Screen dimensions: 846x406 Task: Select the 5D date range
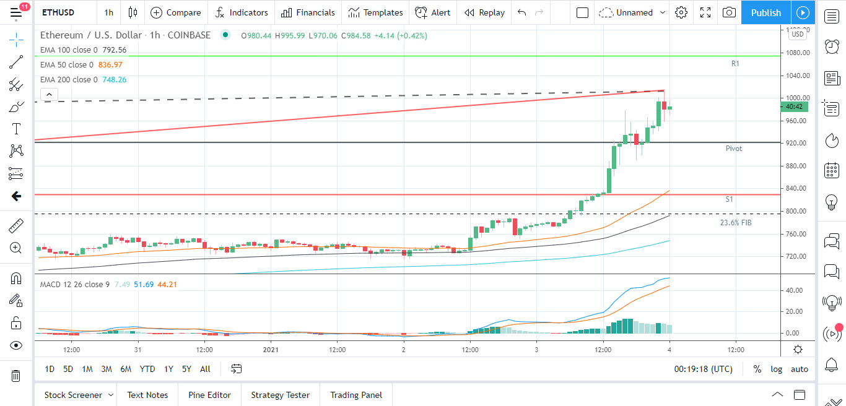point(68,369)
